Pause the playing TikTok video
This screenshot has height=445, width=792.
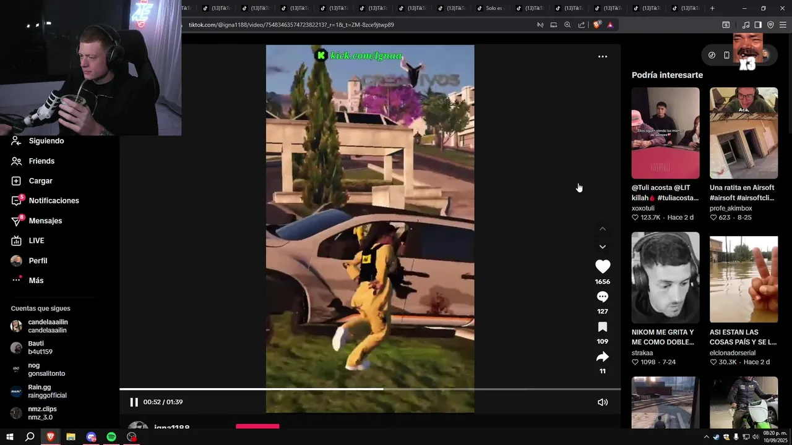134,402
